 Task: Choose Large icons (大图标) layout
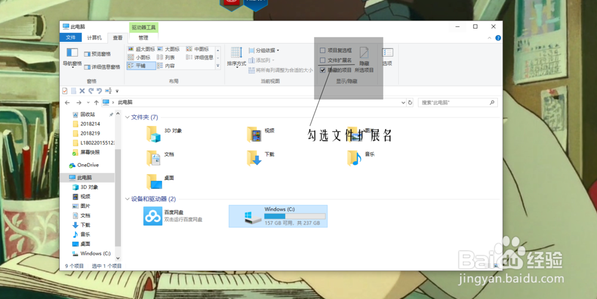tap(168, 49)
